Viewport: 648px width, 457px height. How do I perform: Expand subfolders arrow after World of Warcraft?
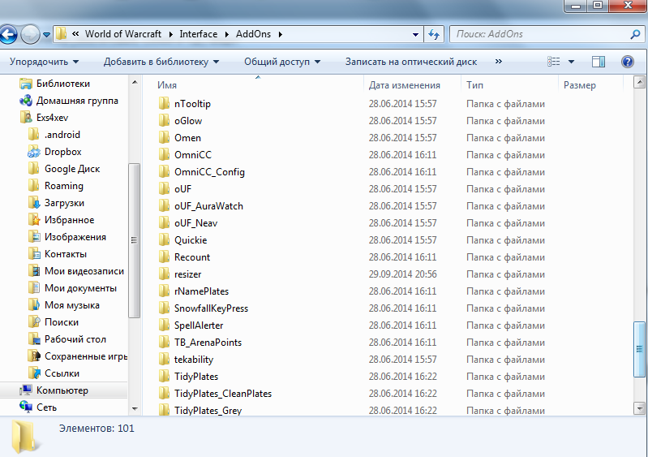click(170, 34)
